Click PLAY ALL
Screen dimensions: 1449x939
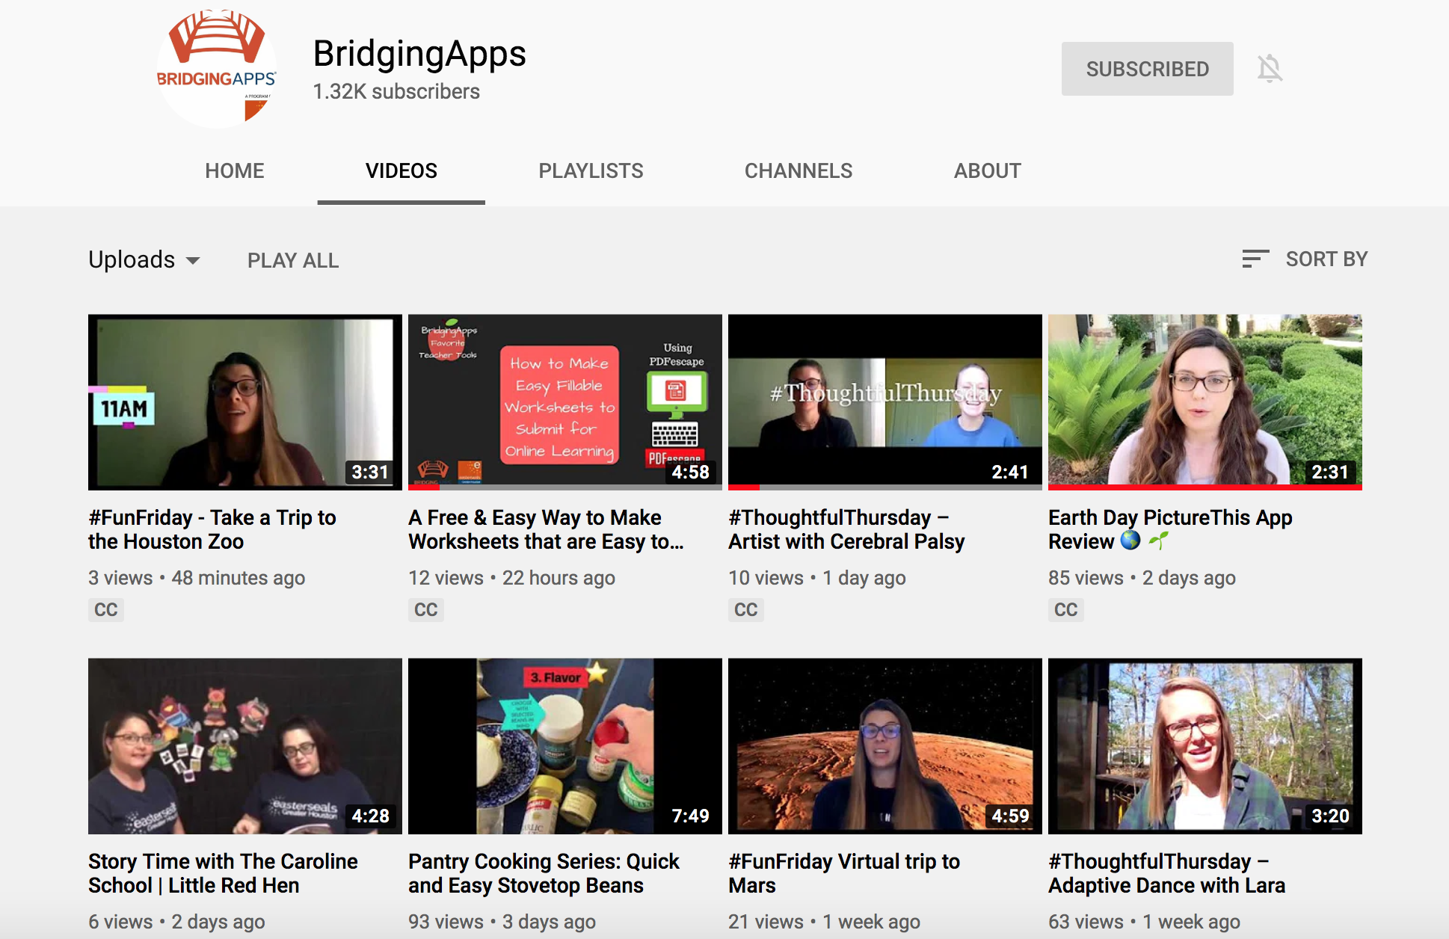point(293,260)
